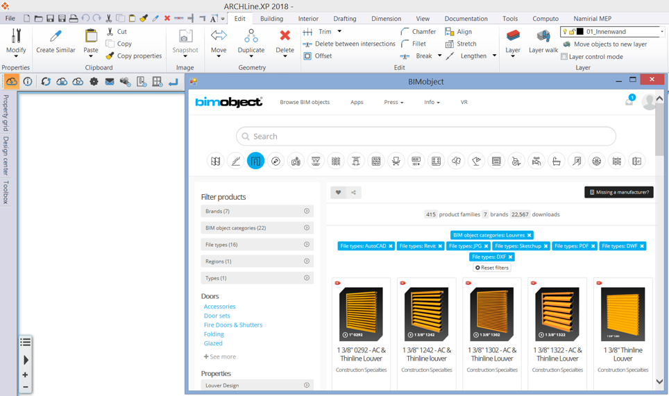Viewport: 669px width, 396px height.
Task: Open the 01_Innenwand layer dropdown
Action: click(662, 31)
